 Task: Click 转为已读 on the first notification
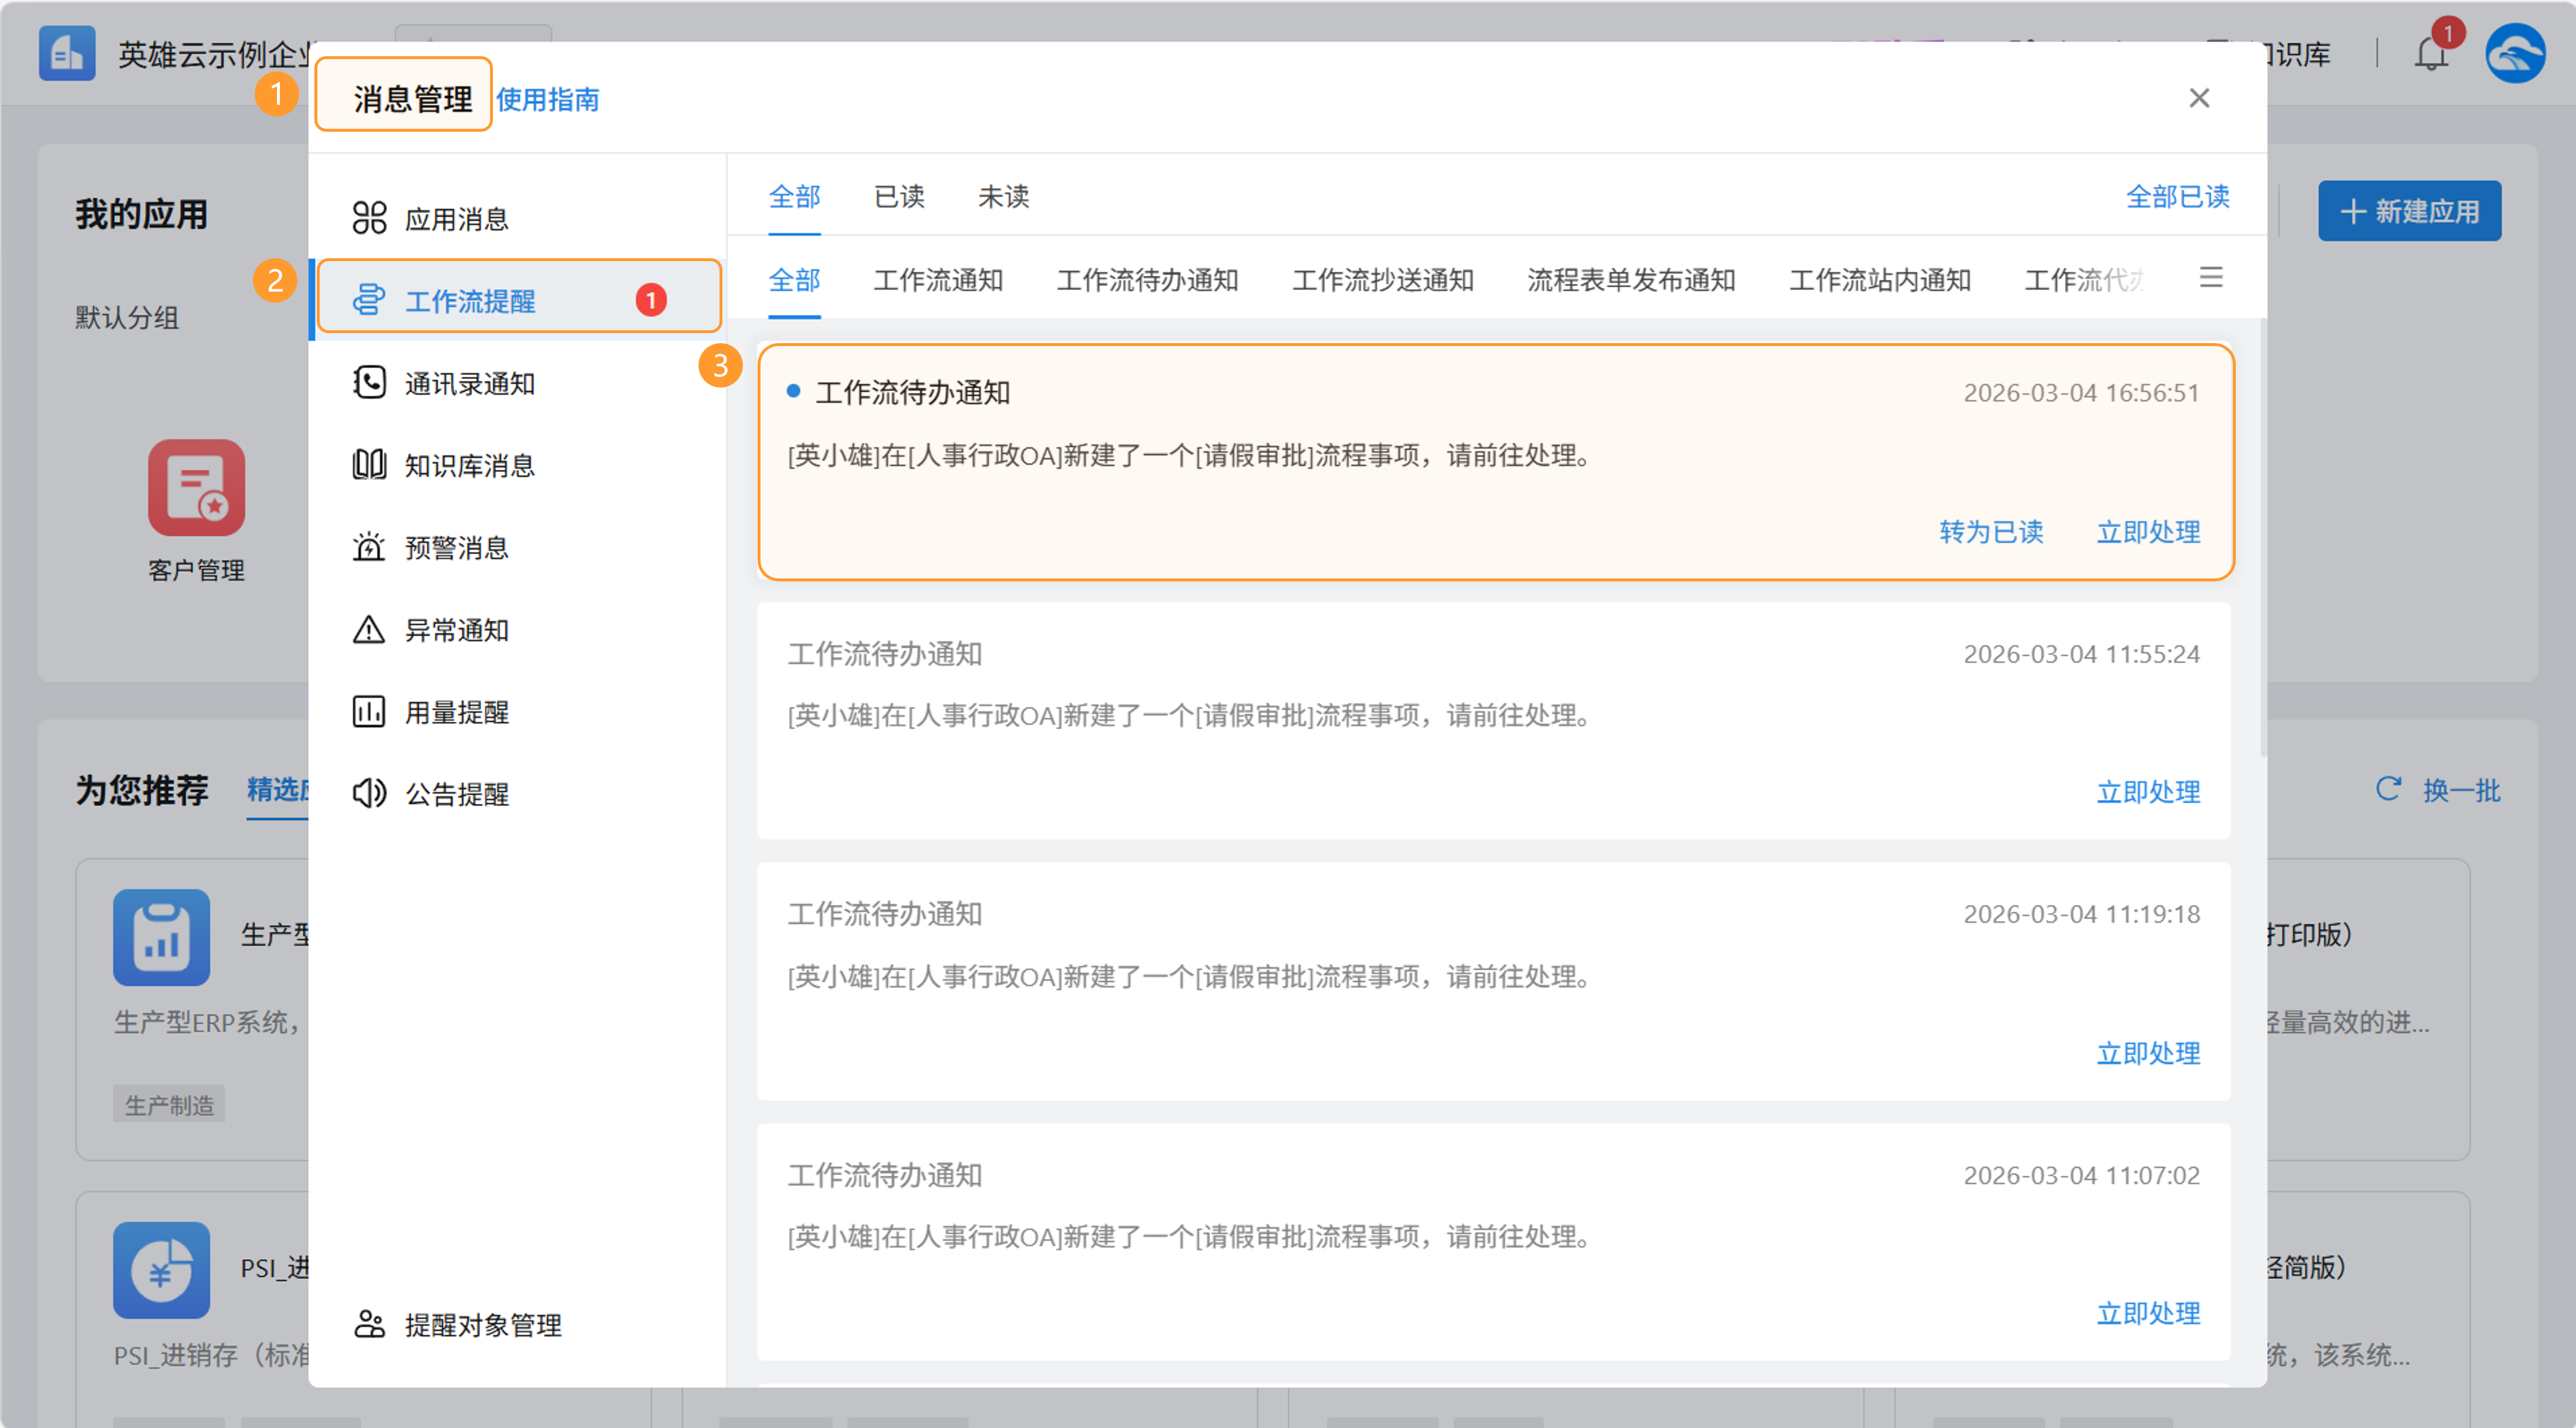(x=1991, y=532)
